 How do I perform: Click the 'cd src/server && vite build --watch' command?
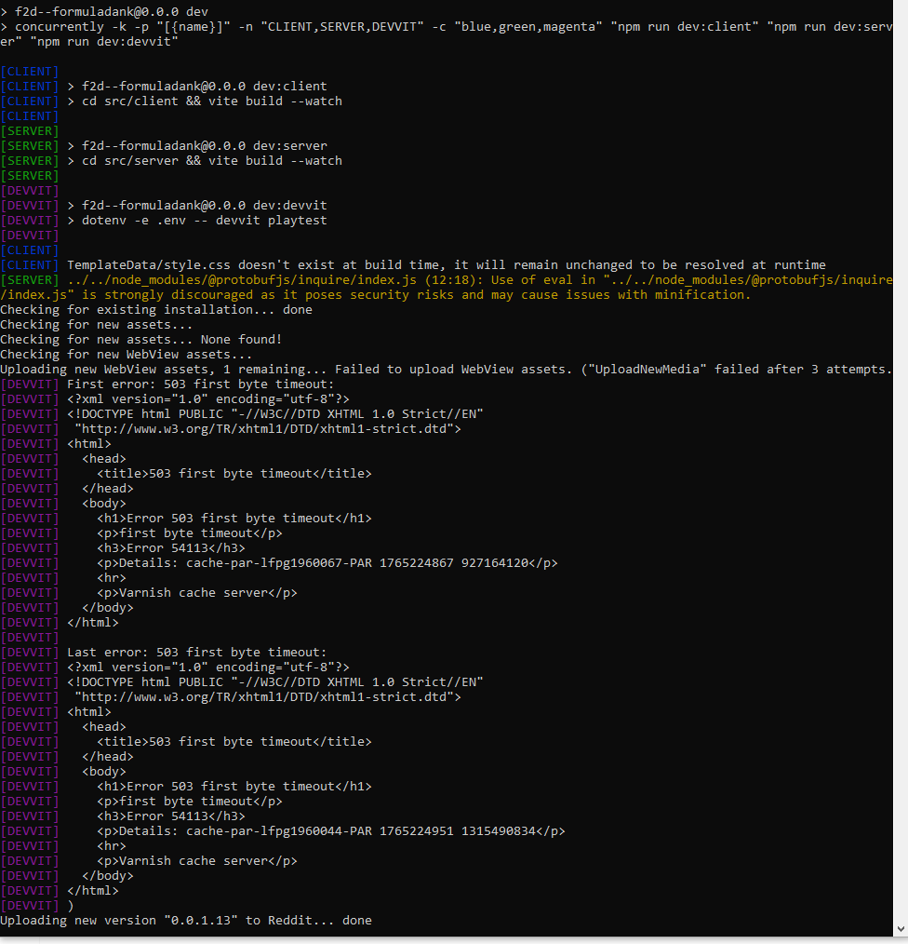point(212,161)
